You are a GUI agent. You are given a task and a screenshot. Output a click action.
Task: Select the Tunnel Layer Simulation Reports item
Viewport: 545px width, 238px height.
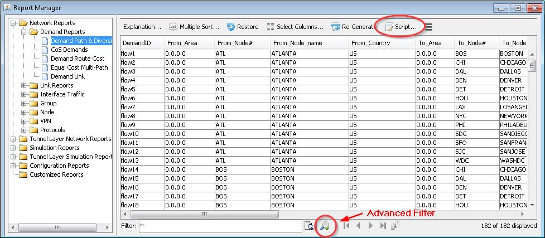point(71,157)
